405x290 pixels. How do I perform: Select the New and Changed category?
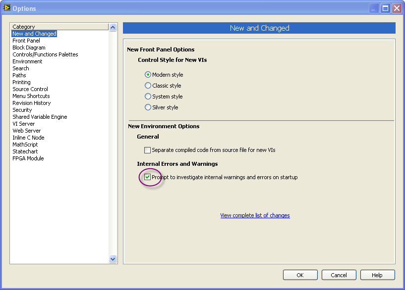tap(34, 34)
